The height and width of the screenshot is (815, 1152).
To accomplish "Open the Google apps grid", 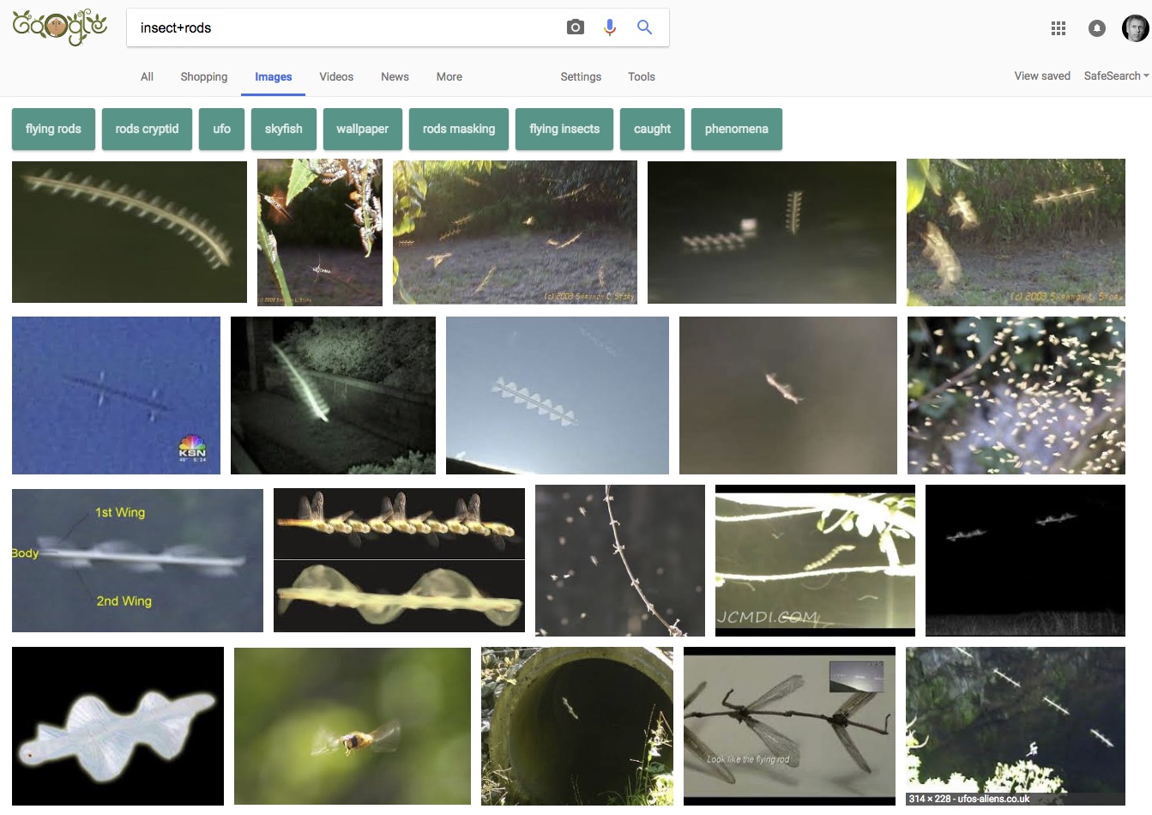I will pos(1058,27).
